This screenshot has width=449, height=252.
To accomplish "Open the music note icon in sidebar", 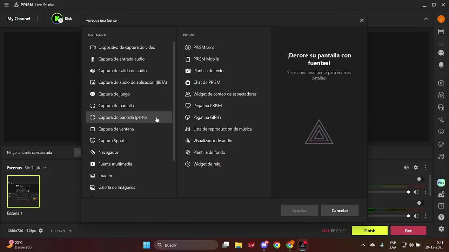I will 441,156.
